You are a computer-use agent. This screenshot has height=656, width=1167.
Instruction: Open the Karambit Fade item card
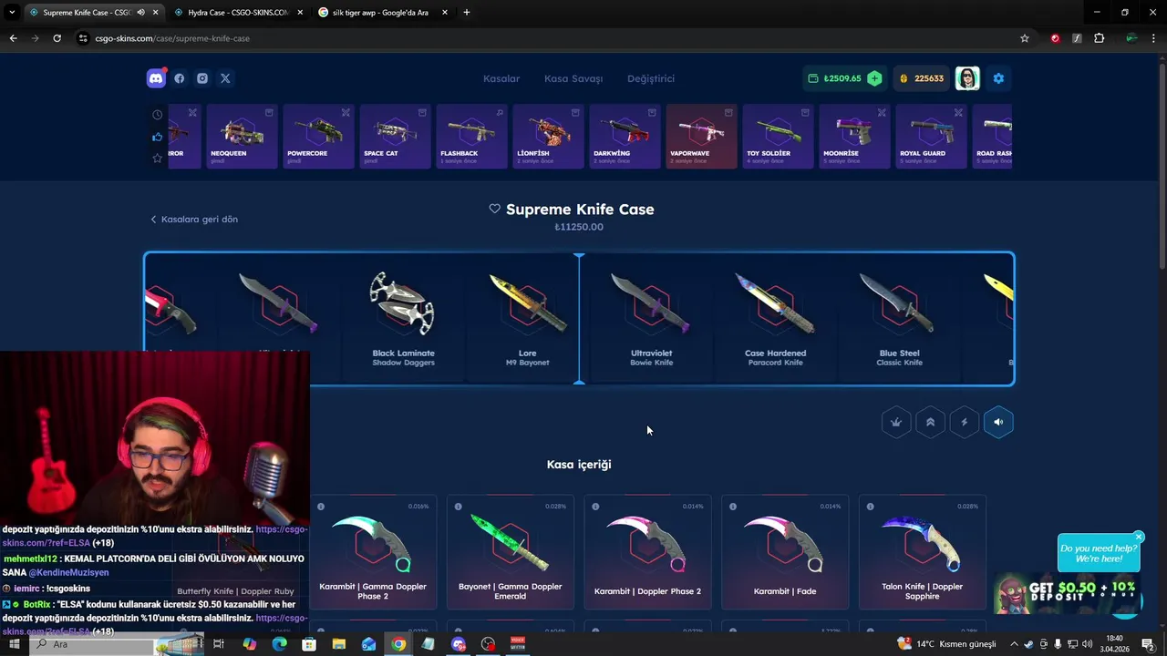click(x=785, y=552)
